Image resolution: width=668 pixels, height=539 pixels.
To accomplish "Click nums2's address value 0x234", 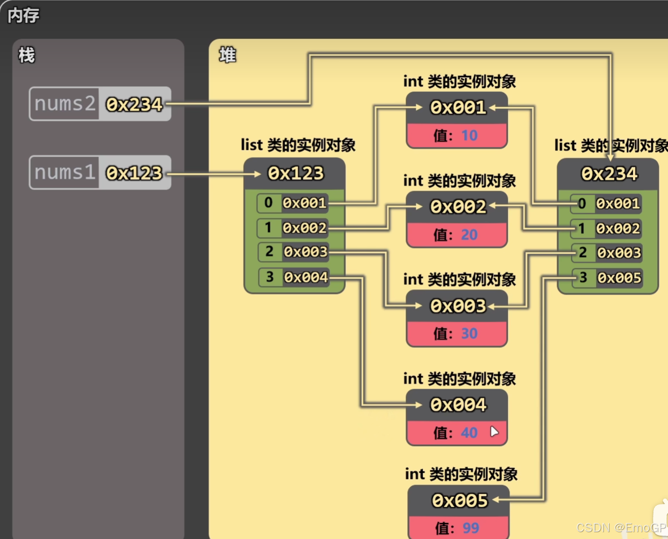I will pos(135,104).
